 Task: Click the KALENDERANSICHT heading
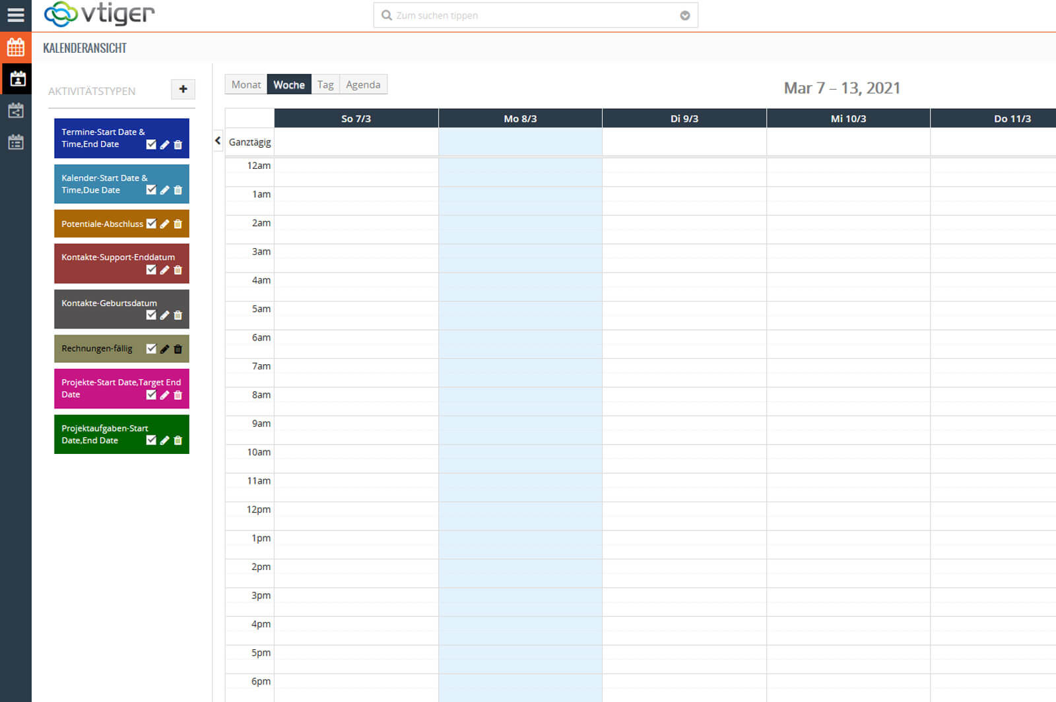[x=84, y=48]
